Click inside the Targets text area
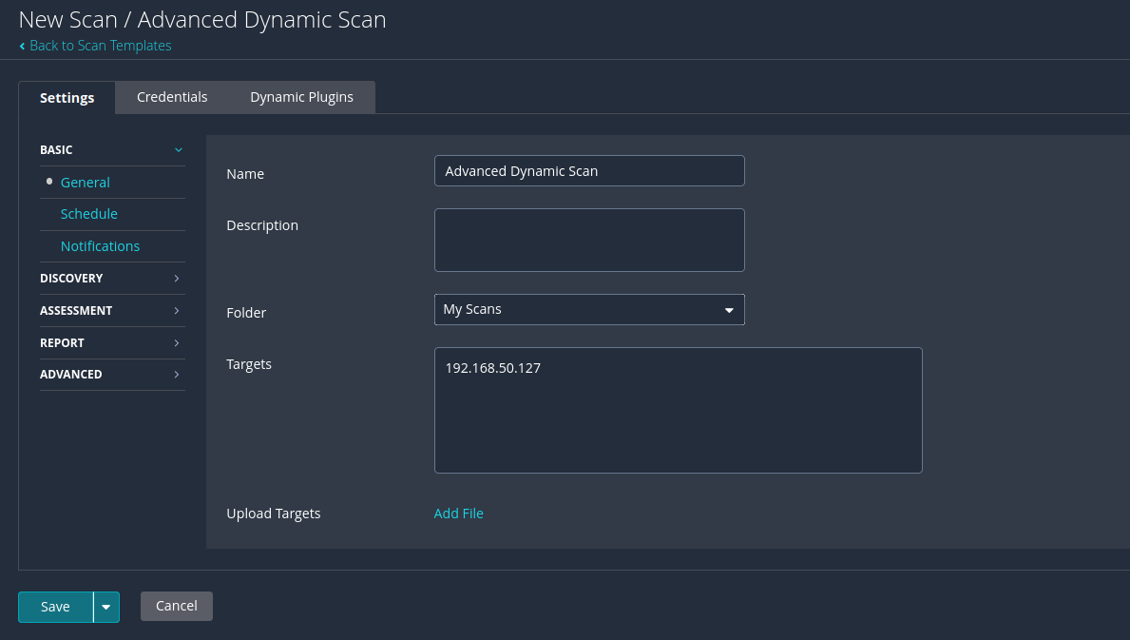This screenshot has height=640, width=1130. (x=678, y=411)
